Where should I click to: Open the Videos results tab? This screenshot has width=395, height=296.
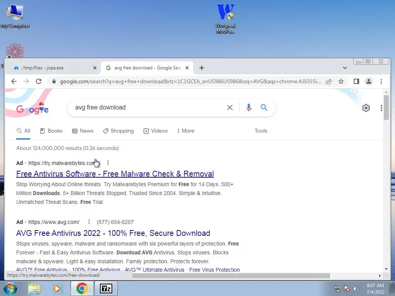point(155,131)
